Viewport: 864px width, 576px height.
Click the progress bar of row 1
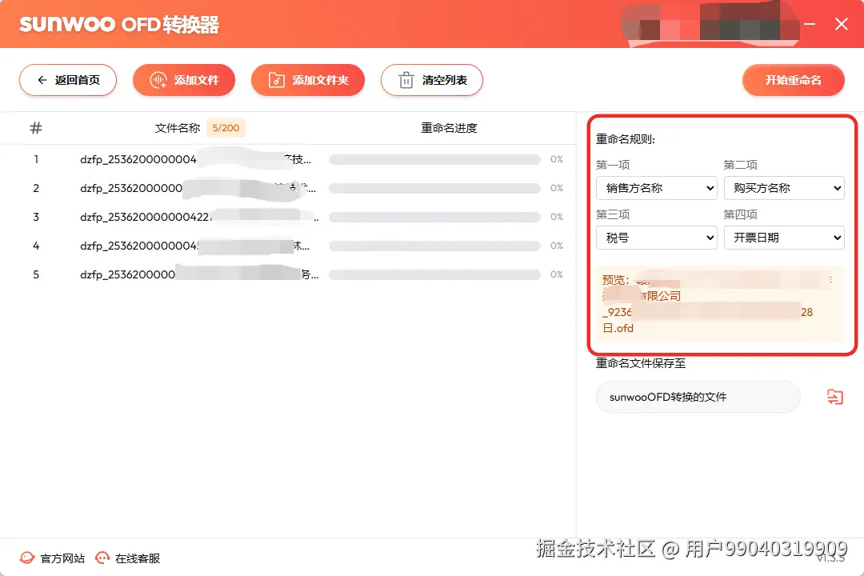pyautogui.click(x=434, y=159)
